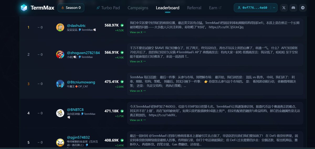Click the user icon in wallet button

coord(239,8)
